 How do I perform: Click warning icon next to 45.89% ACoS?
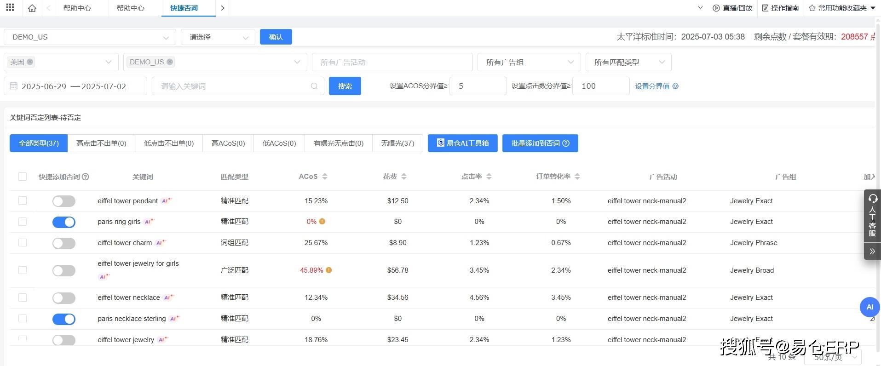(329, 270)
